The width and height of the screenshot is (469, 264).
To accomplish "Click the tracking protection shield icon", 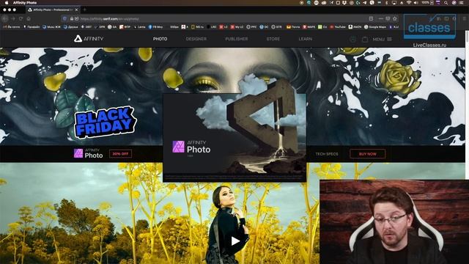I will [64, 18].
